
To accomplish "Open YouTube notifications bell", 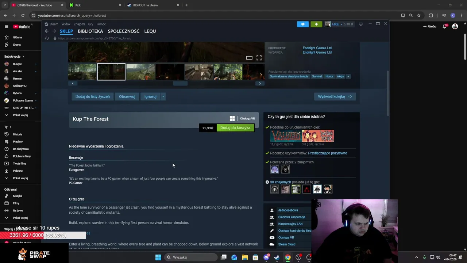I will click(x=445, y=26).
